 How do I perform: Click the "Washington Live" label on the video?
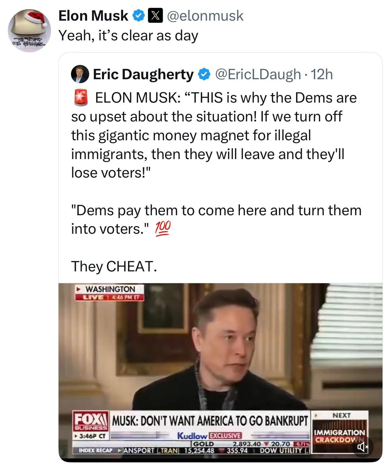[x=109, y=293]
